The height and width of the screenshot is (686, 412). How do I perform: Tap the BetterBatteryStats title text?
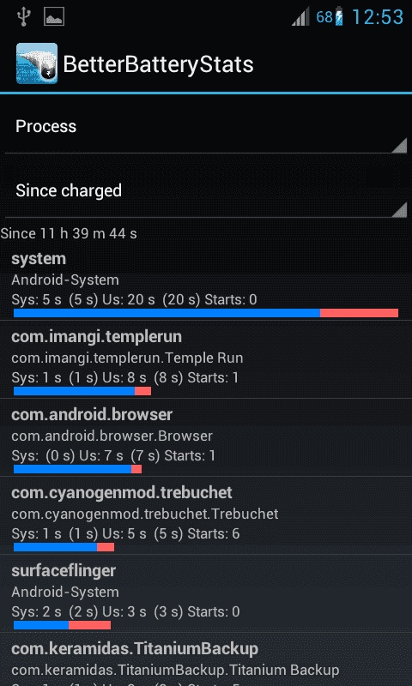click(159, 64)
